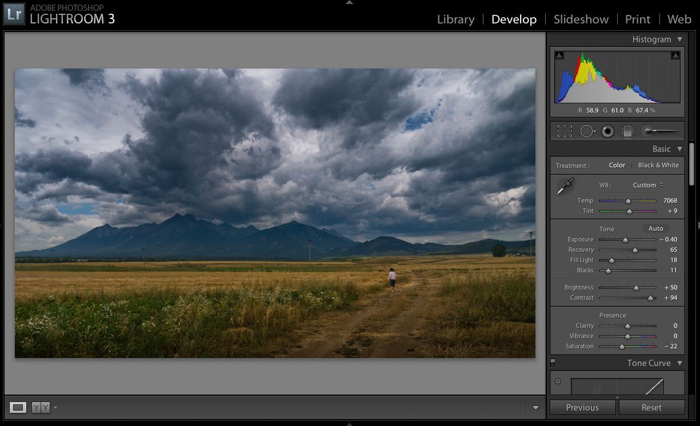Hide the right panel group
700x426 pixels.
(698, 226)
